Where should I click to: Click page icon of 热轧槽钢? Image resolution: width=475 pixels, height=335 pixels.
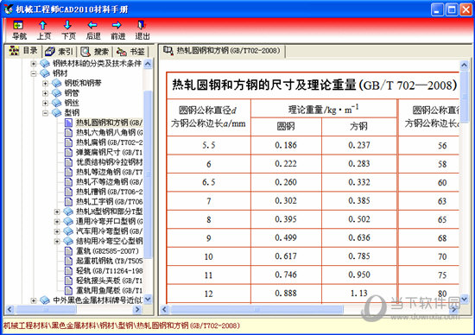click(x=69, y=192)
